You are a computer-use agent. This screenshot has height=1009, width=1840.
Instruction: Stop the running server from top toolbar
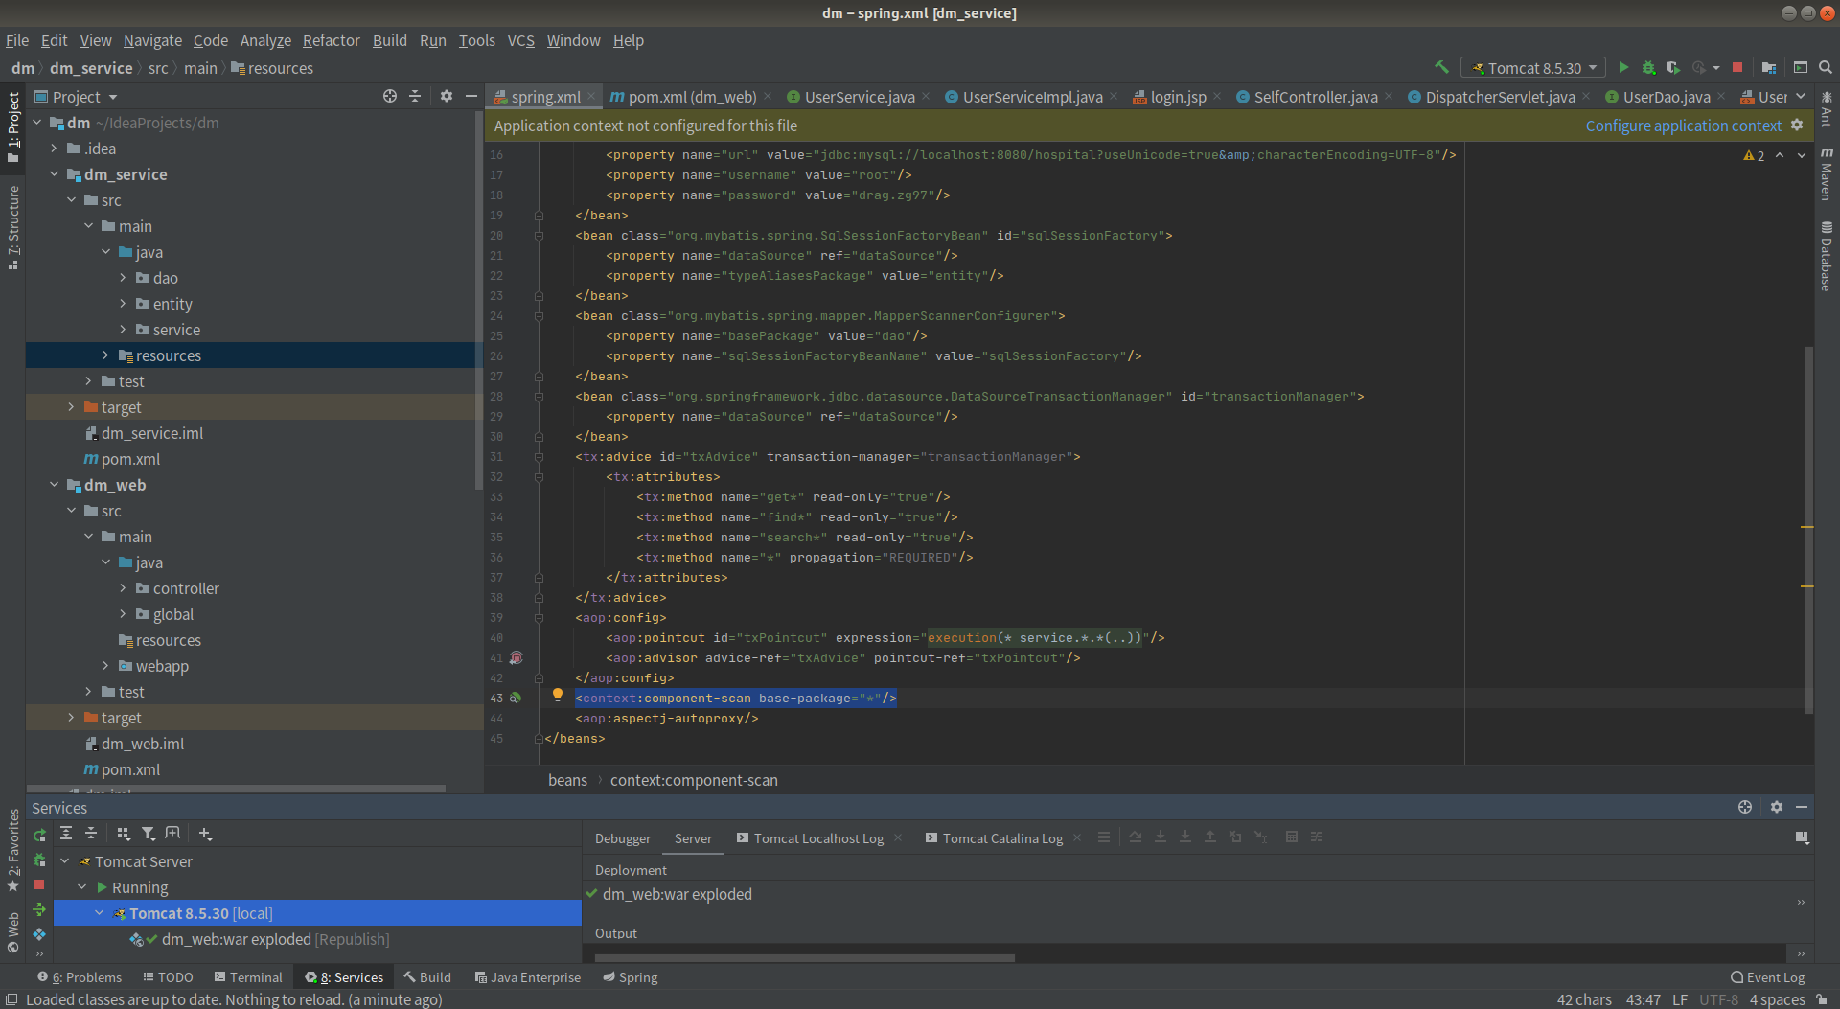click(x=1737, y=67)
